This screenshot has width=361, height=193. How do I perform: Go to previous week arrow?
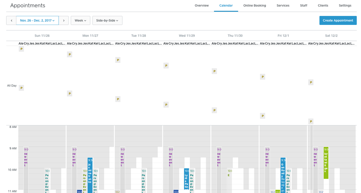coord(11,21)
